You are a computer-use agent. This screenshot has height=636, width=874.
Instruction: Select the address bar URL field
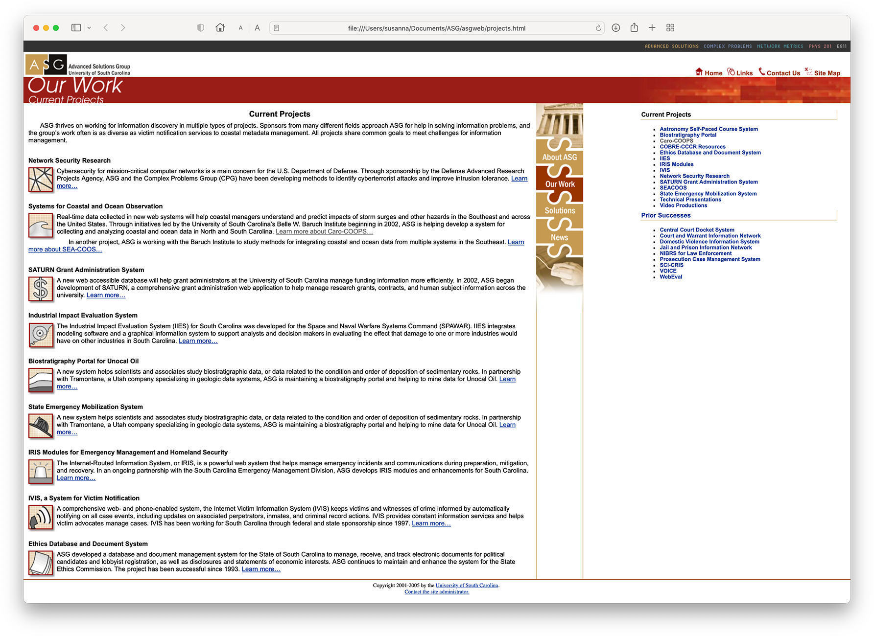pos(437,28)
